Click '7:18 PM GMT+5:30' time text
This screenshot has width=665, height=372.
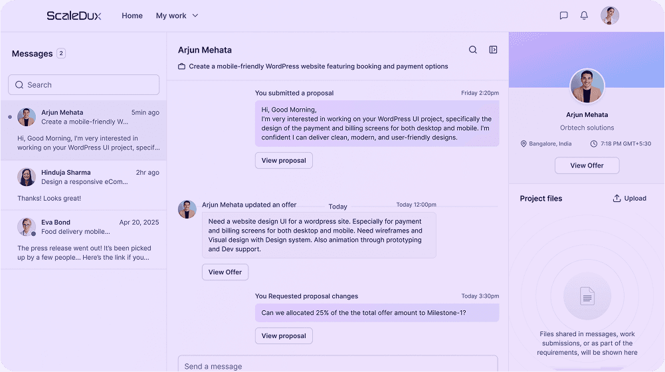626,143
